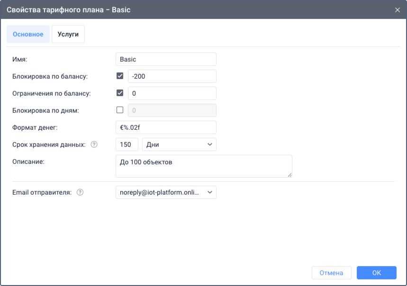Open the Дни units dropdown
This screenshot has height=286, width=407.
click(179, 144)
